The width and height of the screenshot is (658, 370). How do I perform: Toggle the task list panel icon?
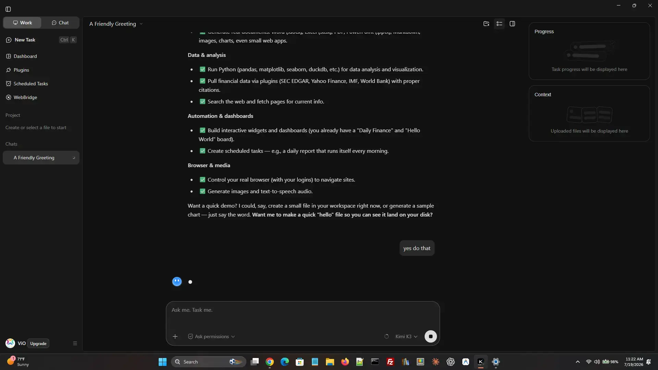coord(499,24)
